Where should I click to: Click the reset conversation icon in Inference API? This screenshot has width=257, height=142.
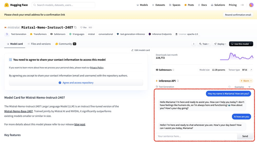coord(230,87)
